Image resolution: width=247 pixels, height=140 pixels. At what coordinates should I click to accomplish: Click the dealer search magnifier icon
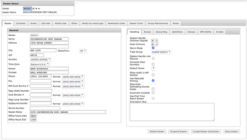34,8
